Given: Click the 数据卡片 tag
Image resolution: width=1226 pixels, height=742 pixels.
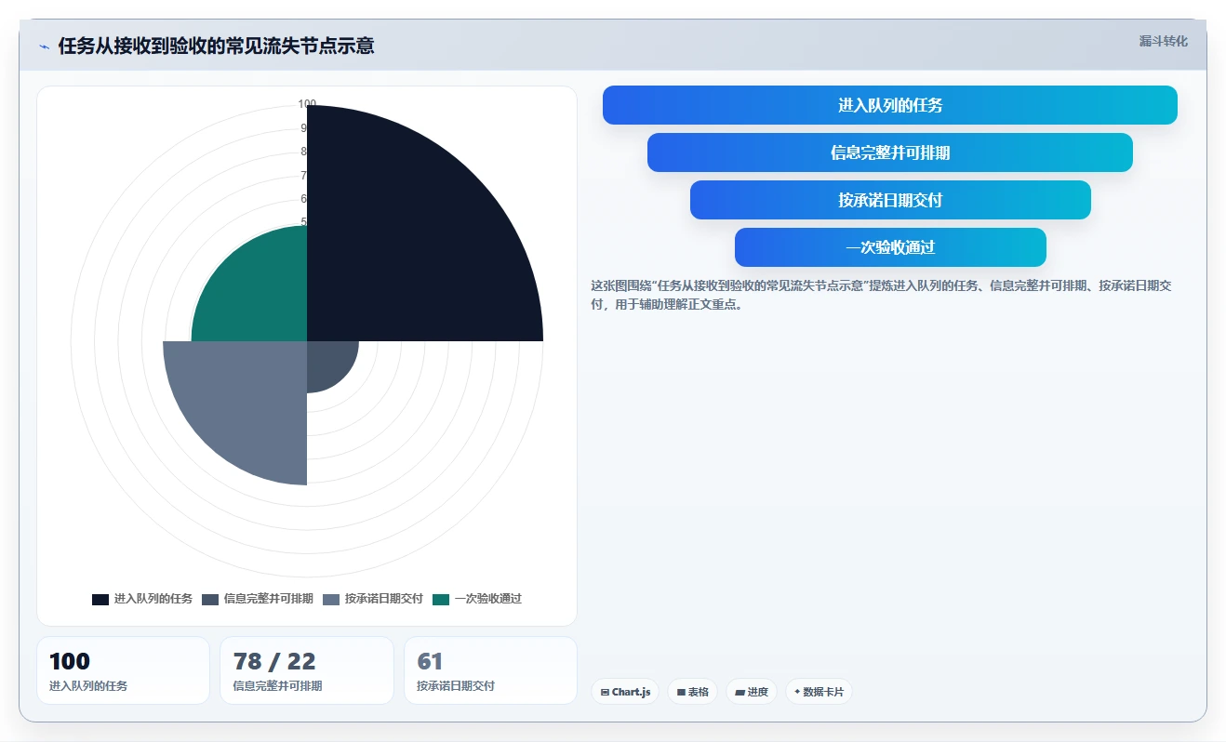Looking at the screenshot, I should pyautogui.click(x=819, y=692).
